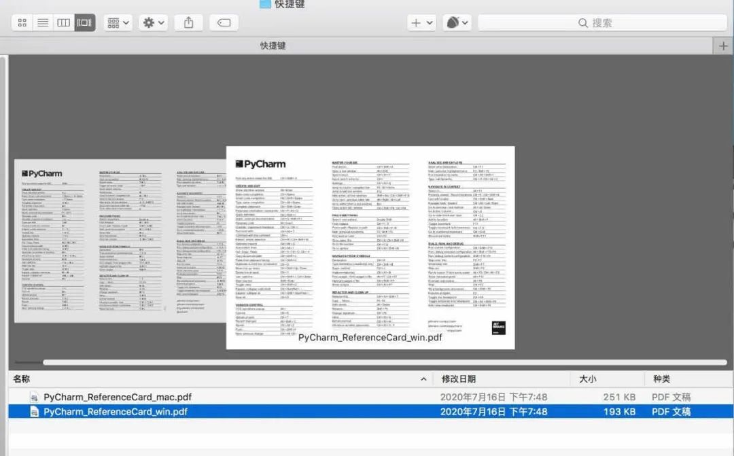The height and width of the screenshot is (456, 734).
Task: Click the 251 KB size value
Action: (619, 397)
